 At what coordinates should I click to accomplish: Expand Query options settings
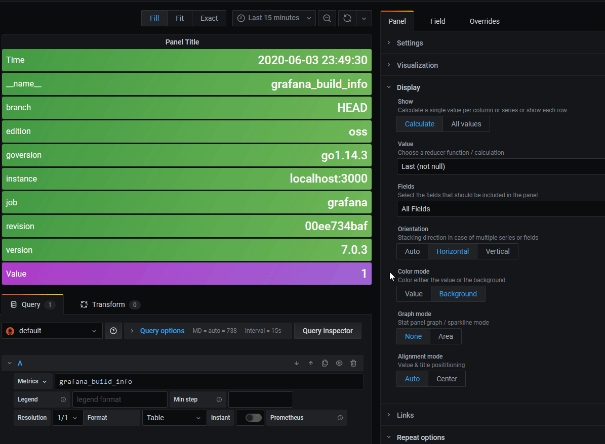(x=162, y=331)
